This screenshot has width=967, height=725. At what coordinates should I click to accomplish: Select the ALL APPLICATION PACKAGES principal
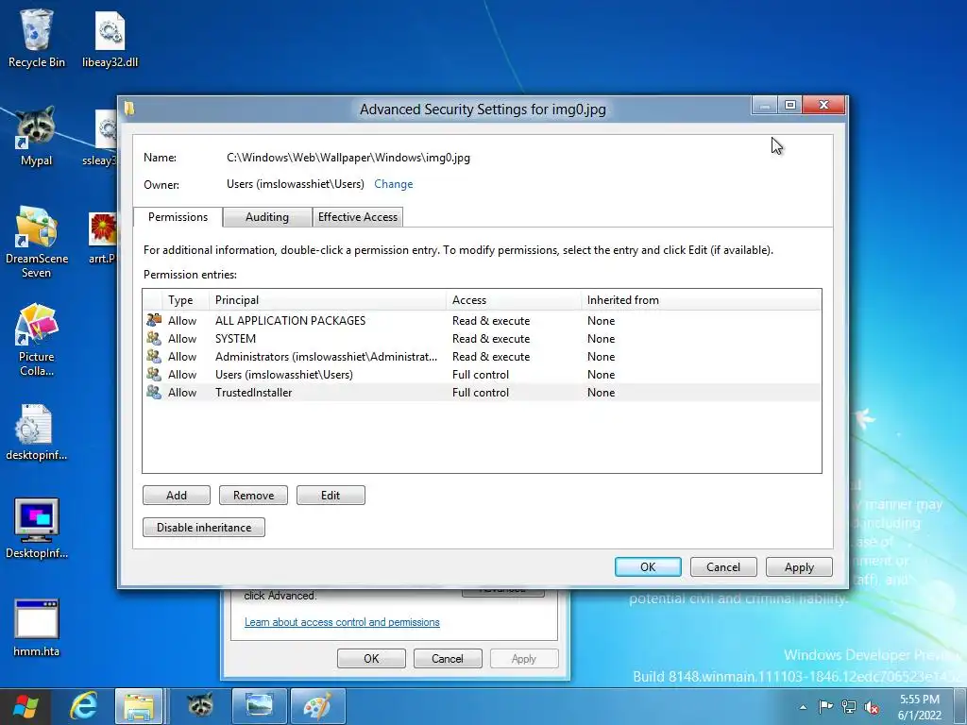(291, 321)
